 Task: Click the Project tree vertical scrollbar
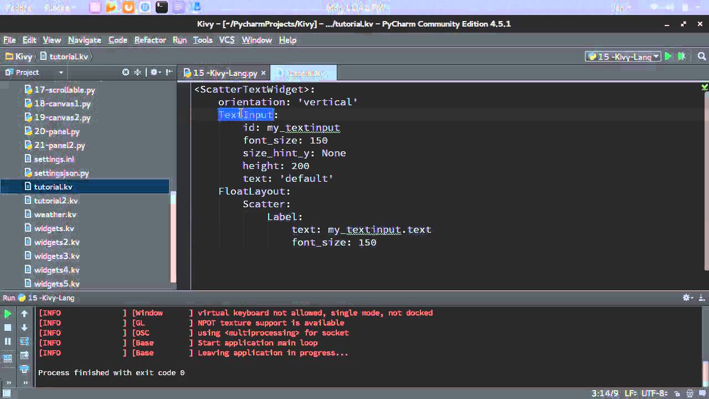(x=173, y=237)
